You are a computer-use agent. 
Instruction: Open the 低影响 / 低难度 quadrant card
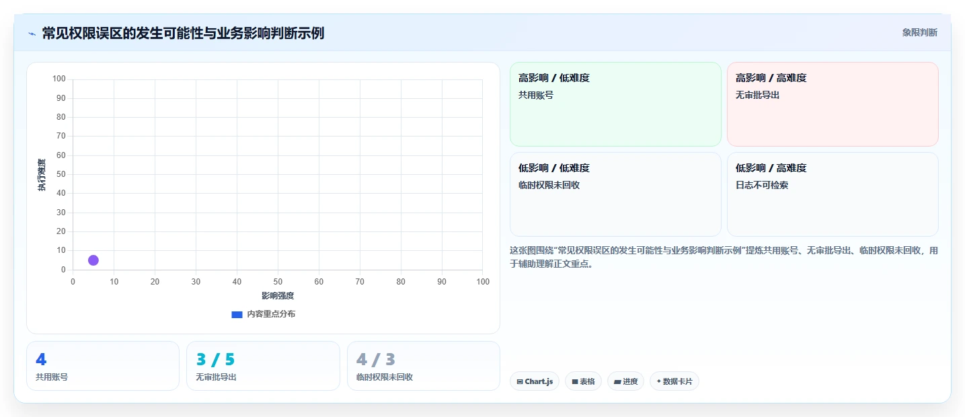pyautogui.click(x=615, y=194)
